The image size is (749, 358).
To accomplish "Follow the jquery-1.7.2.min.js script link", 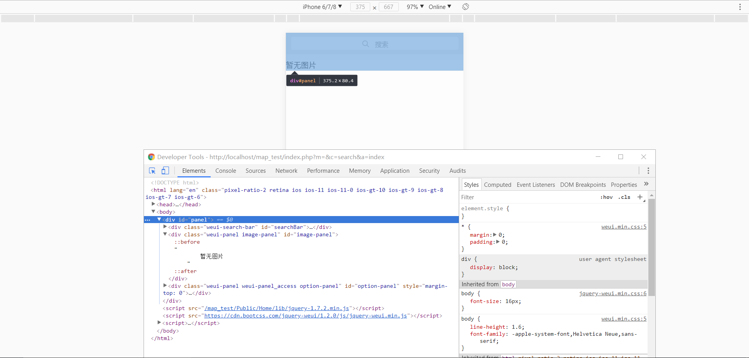I will (x=277, y=308).
